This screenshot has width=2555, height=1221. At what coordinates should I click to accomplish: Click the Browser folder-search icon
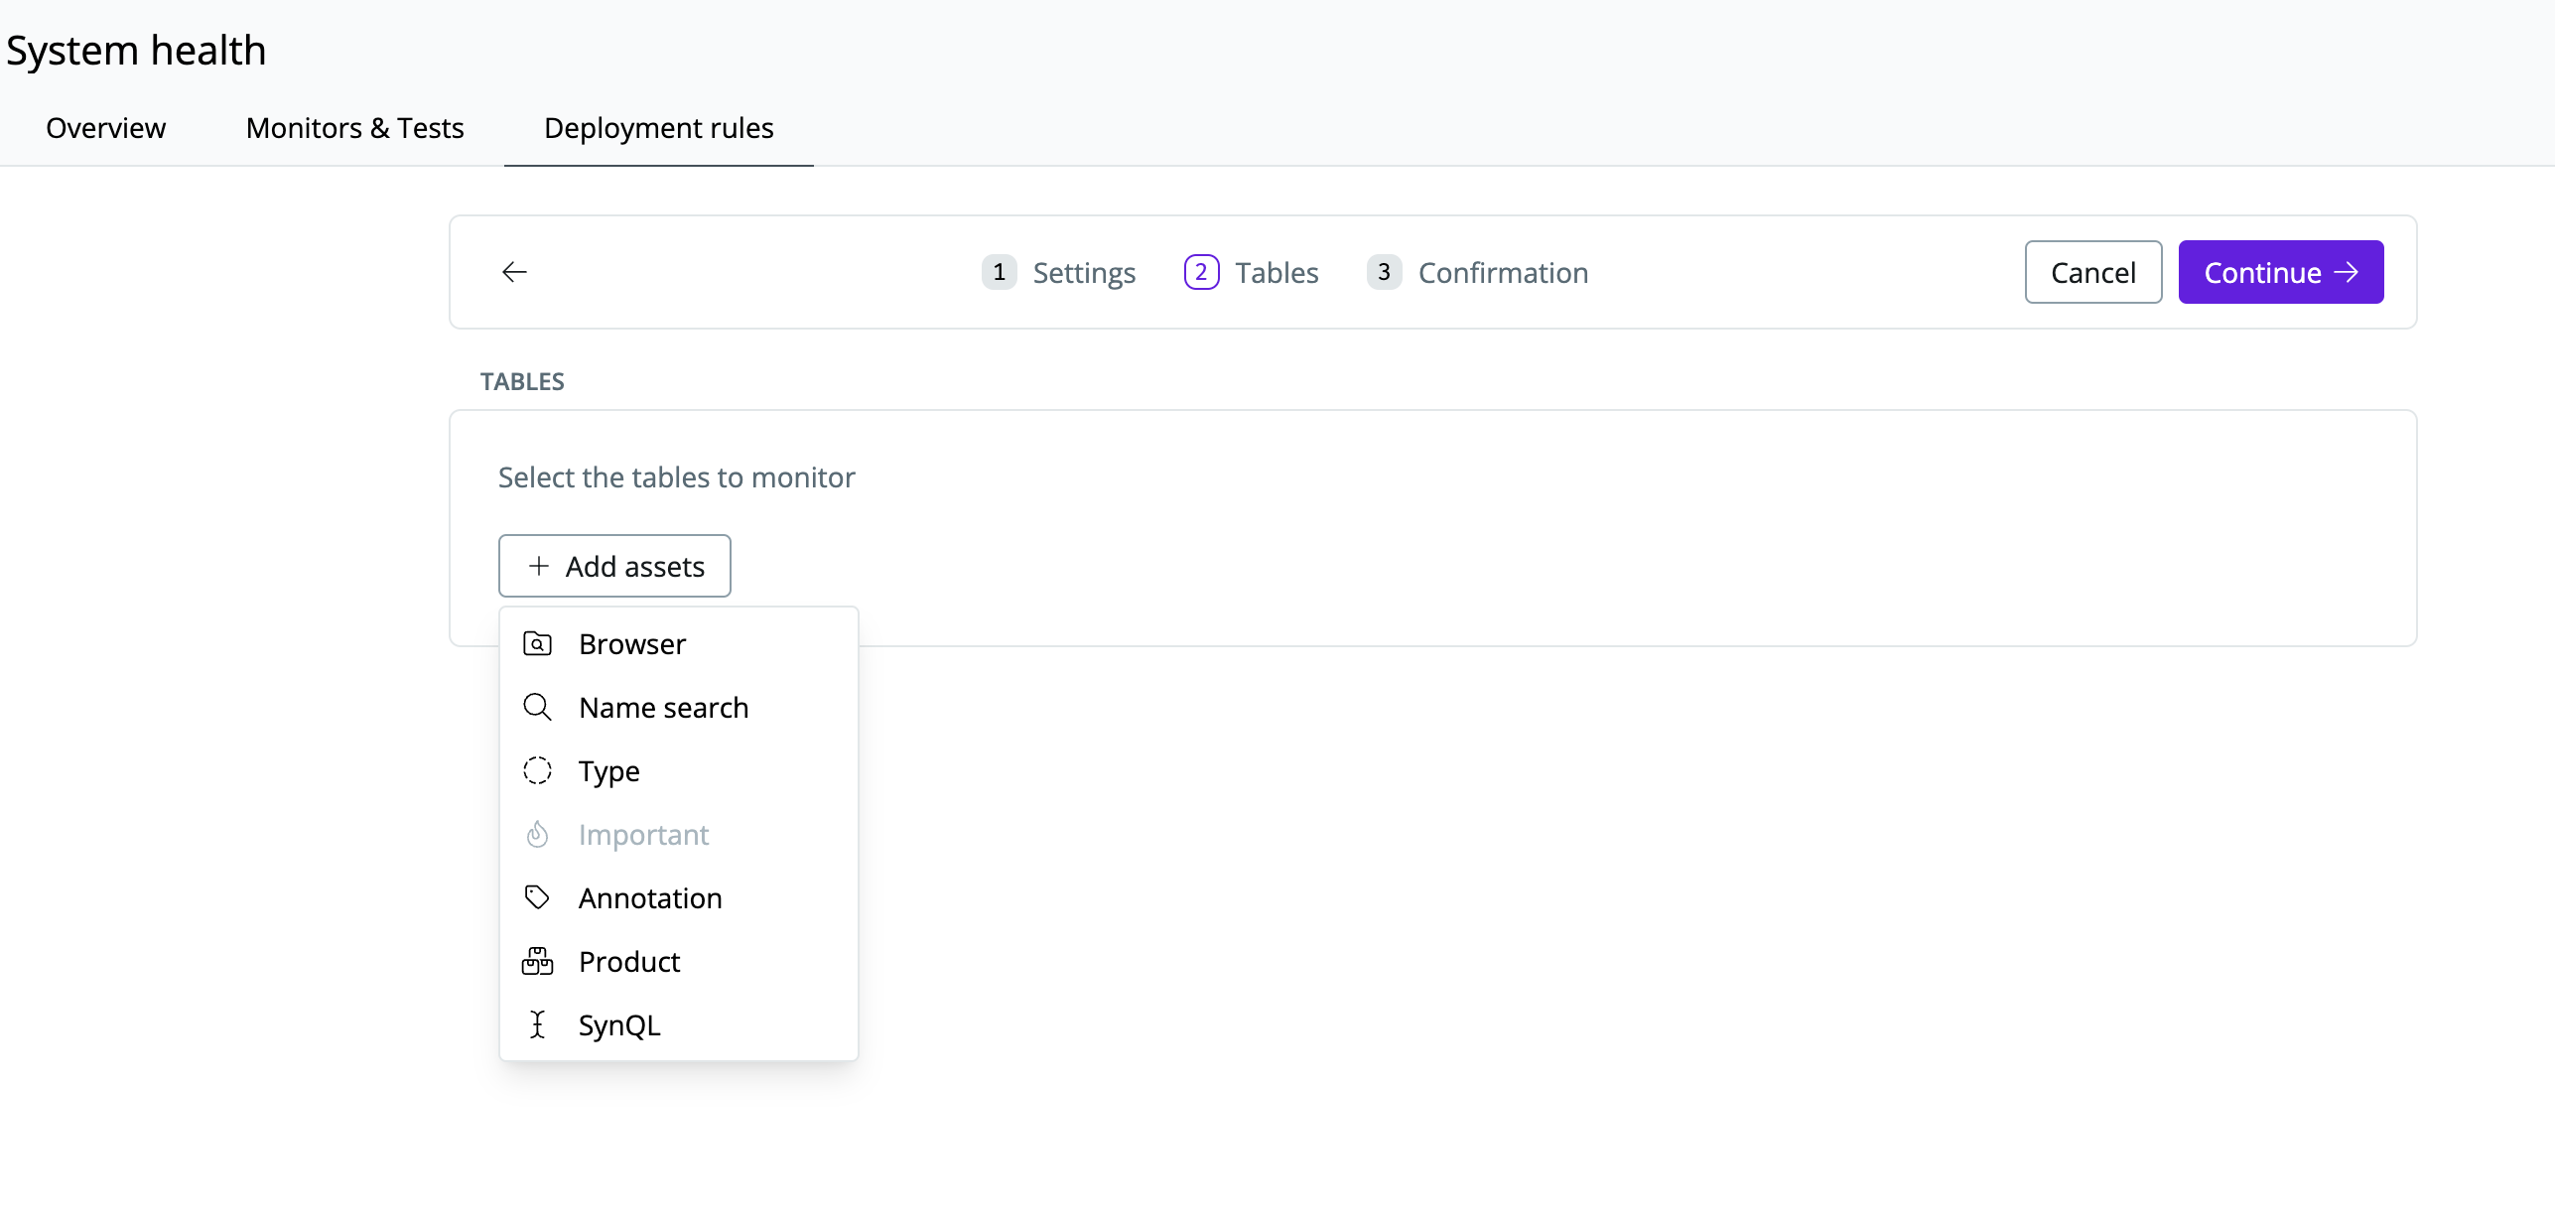point(537,644)
